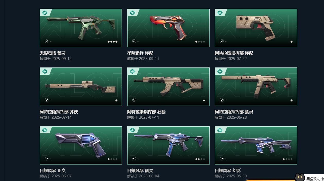The height and width of the screenshot is (181, 324).
Task: Click the 日耀风暴 幻影 card's corner badge icon
Action: point(220,130)
